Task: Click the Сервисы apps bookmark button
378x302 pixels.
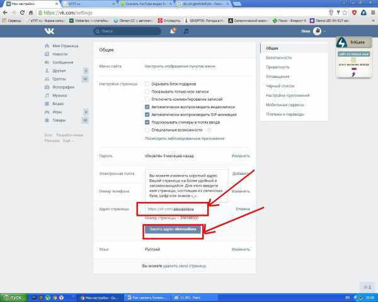Action: [11, 21]
